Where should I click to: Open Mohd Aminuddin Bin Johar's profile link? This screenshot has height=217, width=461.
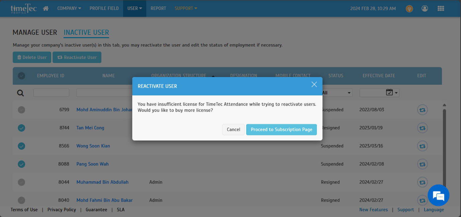click(104, 110)
